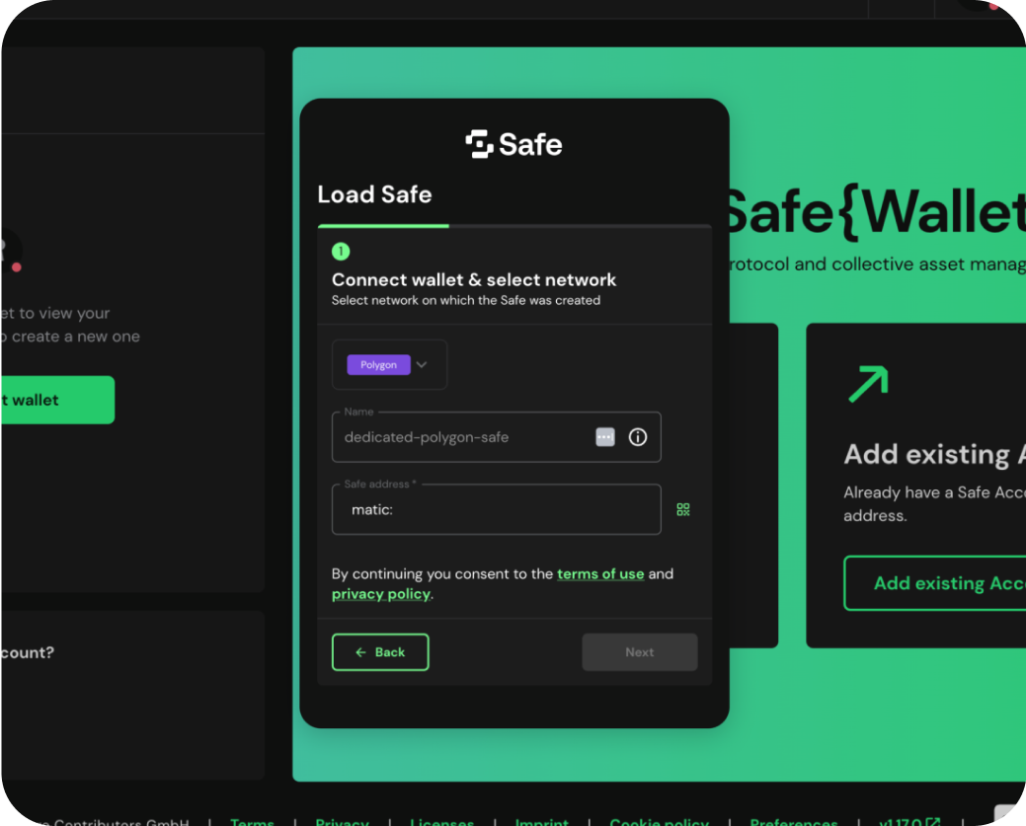1026x826 pixels.
Task: Expand the network chevron beside Polygon
Action: [422, 365]
